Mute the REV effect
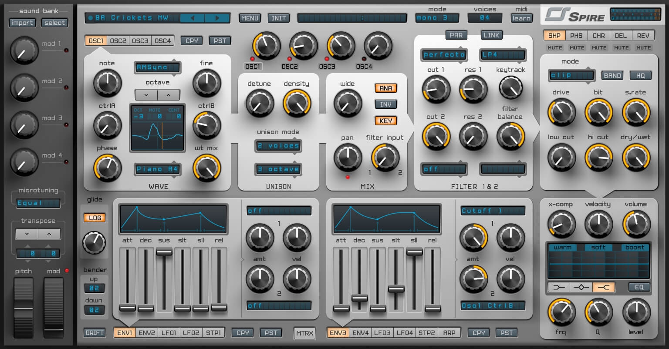Screen dimensions: 669x349 pos(643,48)
